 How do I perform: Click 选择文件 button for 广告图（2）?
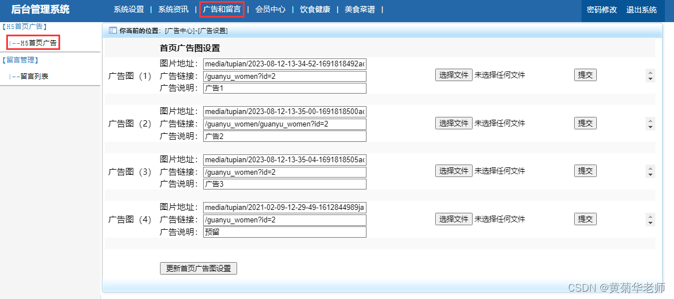pos(454,123)
